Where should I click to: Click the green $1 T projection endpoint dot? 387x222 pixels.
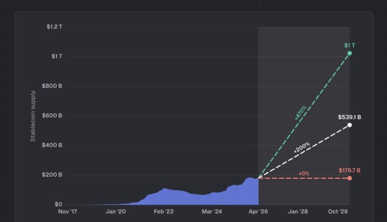(350, 53)
